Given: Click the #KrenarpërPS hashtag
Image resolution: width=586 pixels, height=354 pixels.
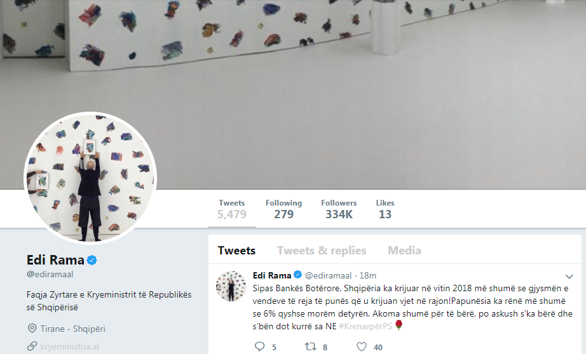Looking at the screenshot, I should pos(365,326).
